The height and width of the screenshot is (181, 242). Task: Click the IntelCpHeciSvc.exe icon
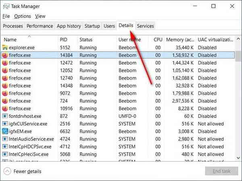click(5, 154)
